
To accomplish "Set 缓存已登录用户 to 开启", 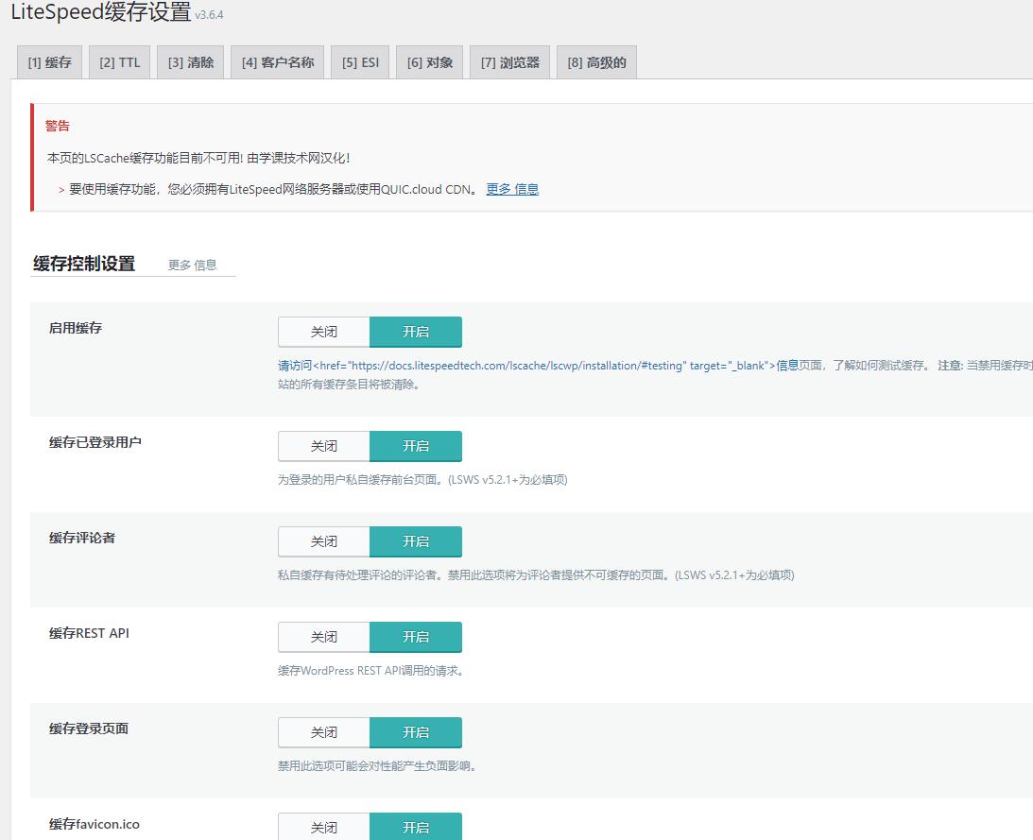I will click(415, 447).
